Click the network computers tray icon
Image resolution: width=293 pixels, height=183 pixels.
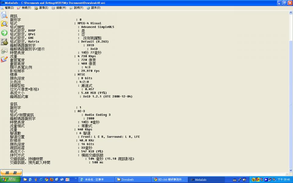270,180
